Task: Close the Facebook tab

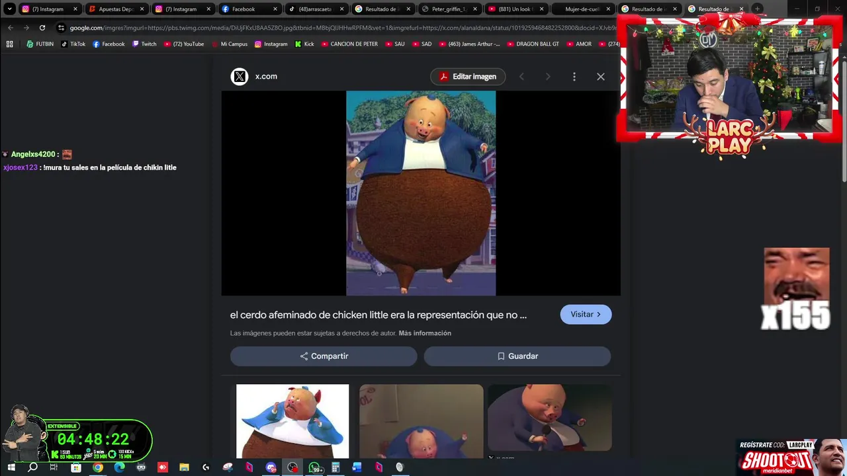Action: [x=275, y=9]
